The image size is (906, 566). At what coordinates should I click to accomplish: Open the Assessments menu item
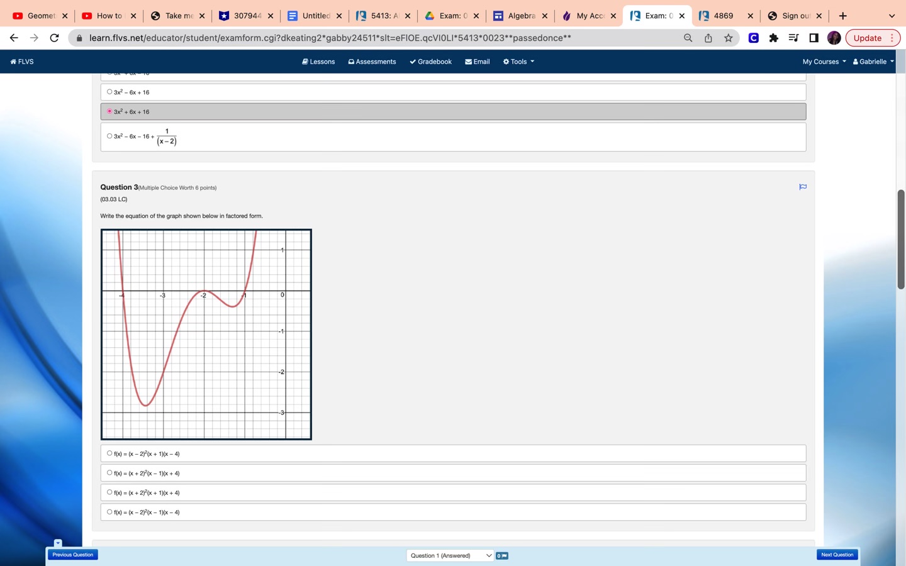point(372,62)
